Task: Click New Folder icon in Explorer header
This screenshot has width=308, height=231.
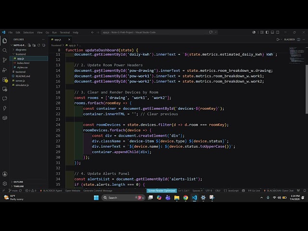Action: [34, 45]
